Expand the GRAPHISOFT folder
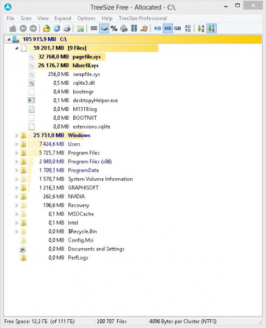 click(x=17, y=188)
